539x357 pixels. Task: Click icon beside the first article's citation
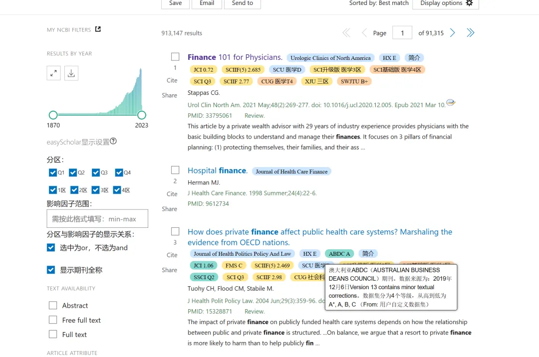click(x=451, y=103)
